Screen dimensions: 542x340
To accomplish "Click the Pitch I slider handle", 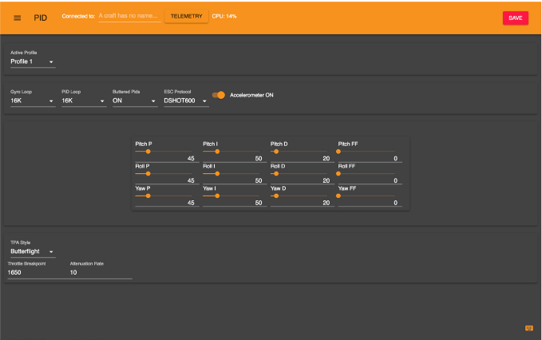I will point(217,152).
